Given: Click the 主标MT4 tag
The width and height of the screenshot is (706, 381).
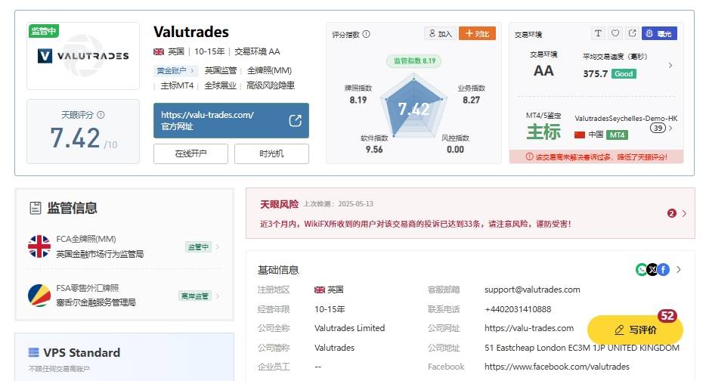Looking at the screenshot, I should click(177, 85).
